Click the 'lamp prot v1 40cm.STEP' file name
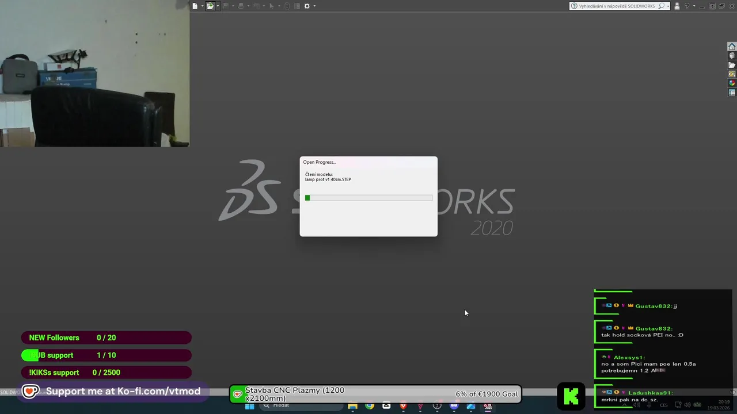The height and width of the screenshot is (414, 737). [328, 179]
